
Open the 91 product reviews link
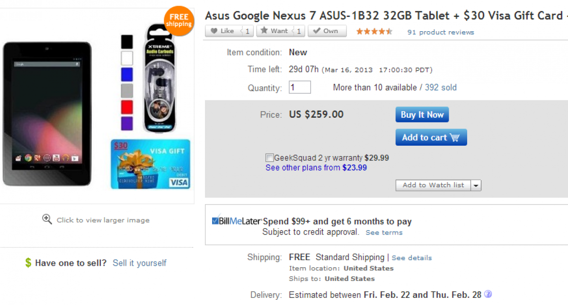441,32
